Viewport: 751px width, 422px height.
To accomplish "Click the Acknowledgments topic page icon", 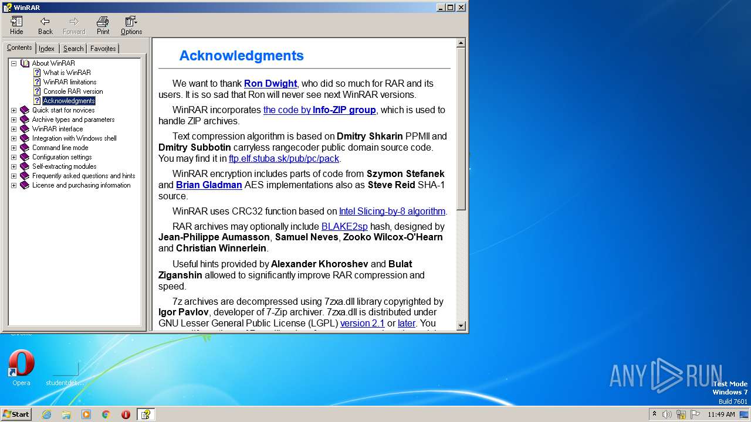I will (37, 101).
